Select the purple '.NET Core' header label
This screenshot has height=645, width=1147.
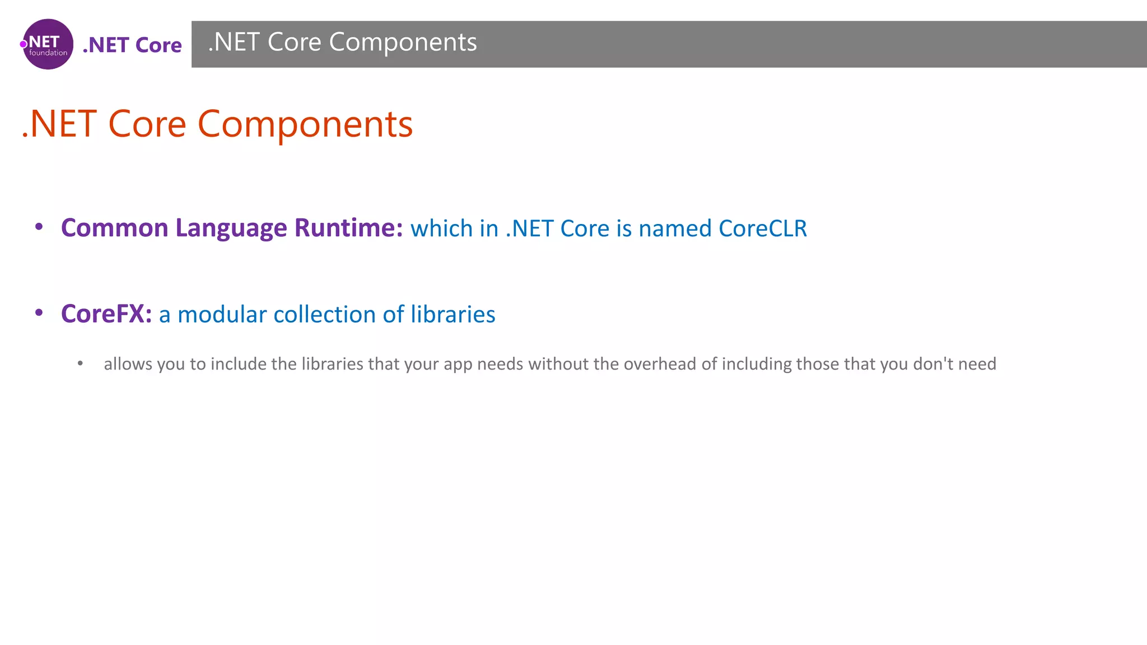point(132,45)
